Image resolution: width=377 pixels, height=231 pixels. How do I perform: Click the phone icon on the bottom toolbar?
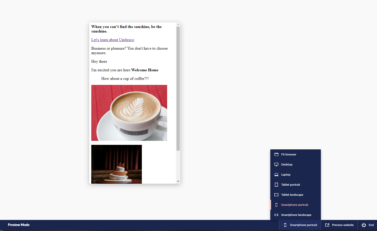285,225
